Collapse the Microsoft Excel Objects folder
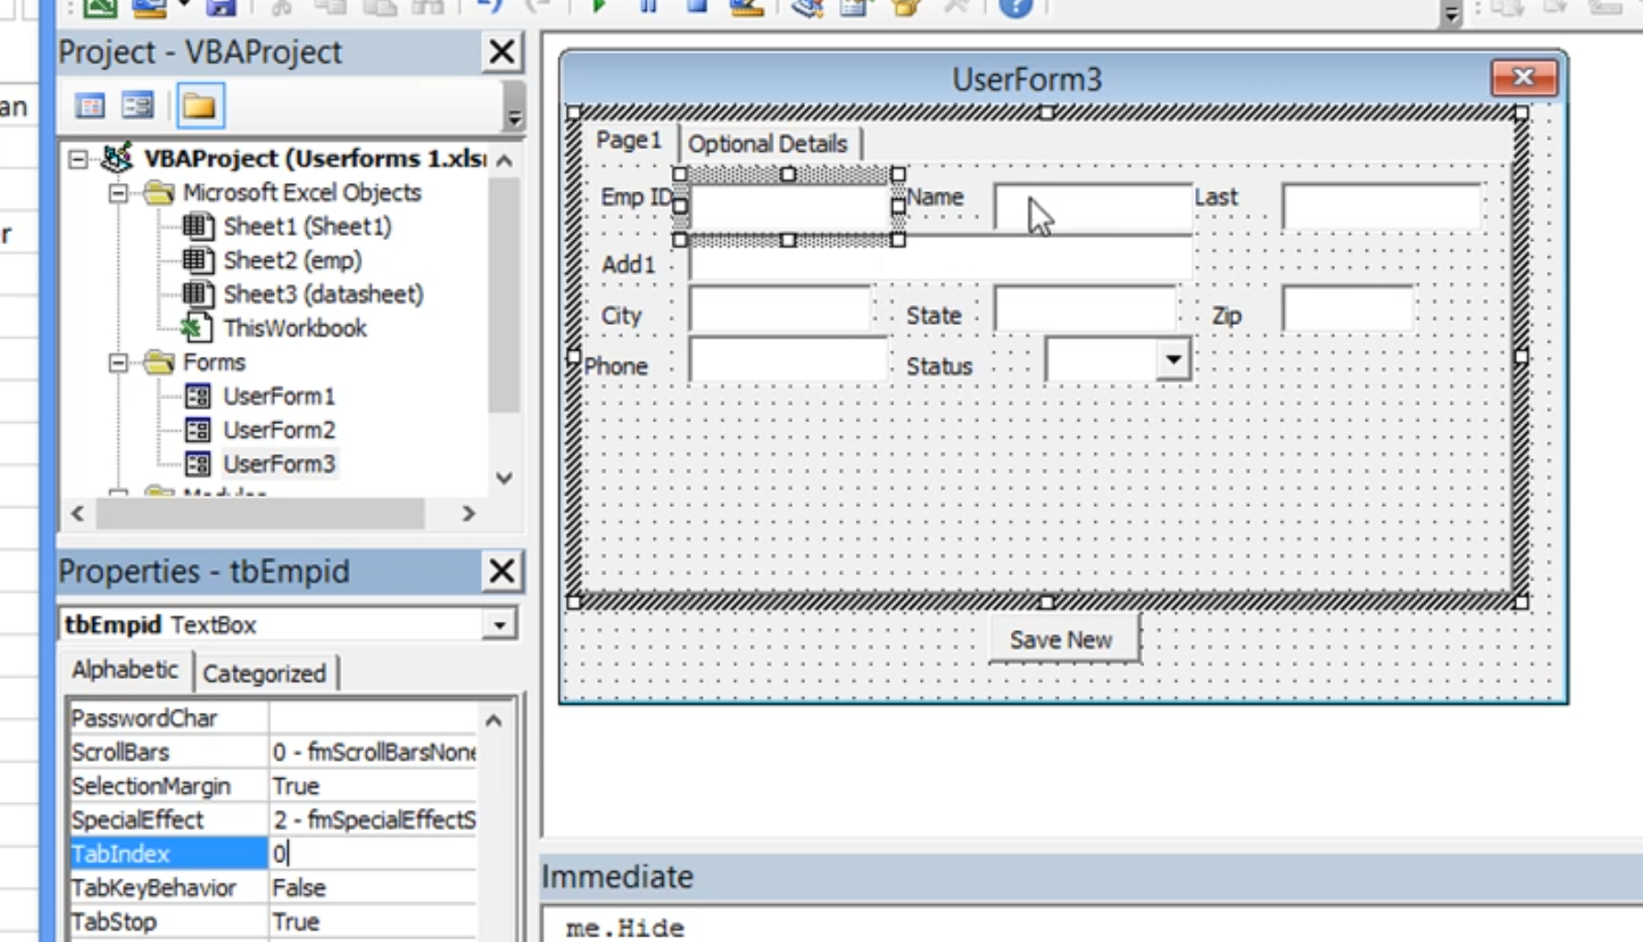 (x=119, y=193)
